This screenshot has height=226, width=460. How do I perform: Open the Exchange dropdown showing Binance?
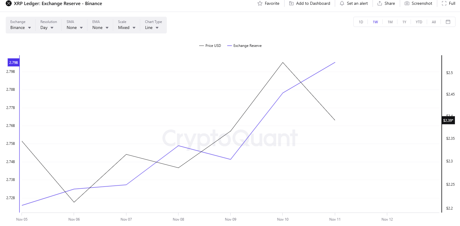point(20,27)
